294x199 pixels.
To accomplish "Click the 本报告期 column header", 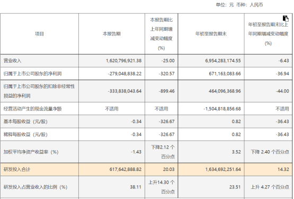I will pyautogui.click(x=112, y=34).
